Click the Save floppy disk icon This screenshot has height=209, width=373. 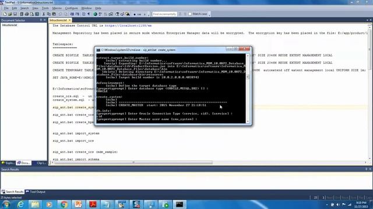click(x=15, y=14)
